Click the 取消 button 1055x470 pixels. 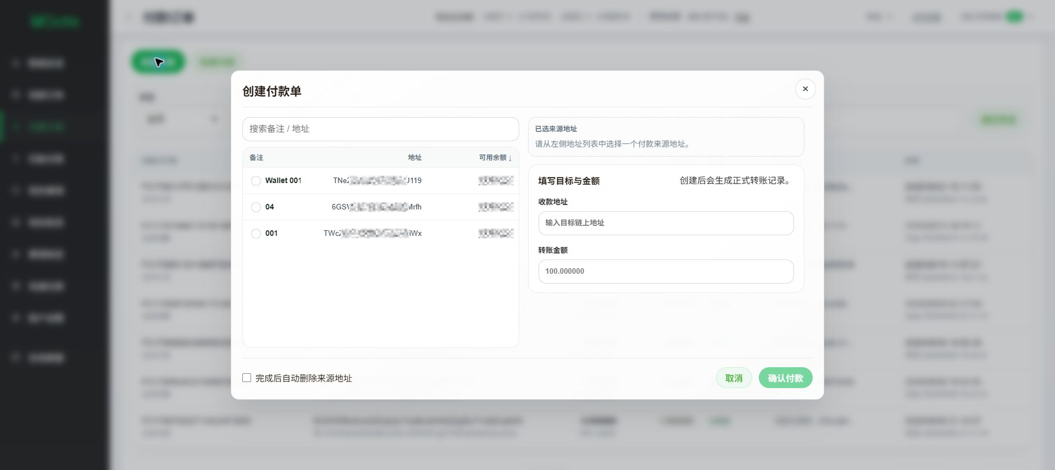click(734, 378)
